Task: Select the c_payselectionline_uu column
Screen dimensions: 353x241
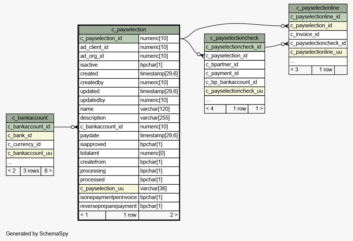Action: click(x=318, y=52)
